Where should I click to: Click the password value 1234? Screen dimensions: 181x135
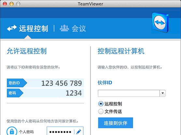pyautogui.click(x=74, y=93)
